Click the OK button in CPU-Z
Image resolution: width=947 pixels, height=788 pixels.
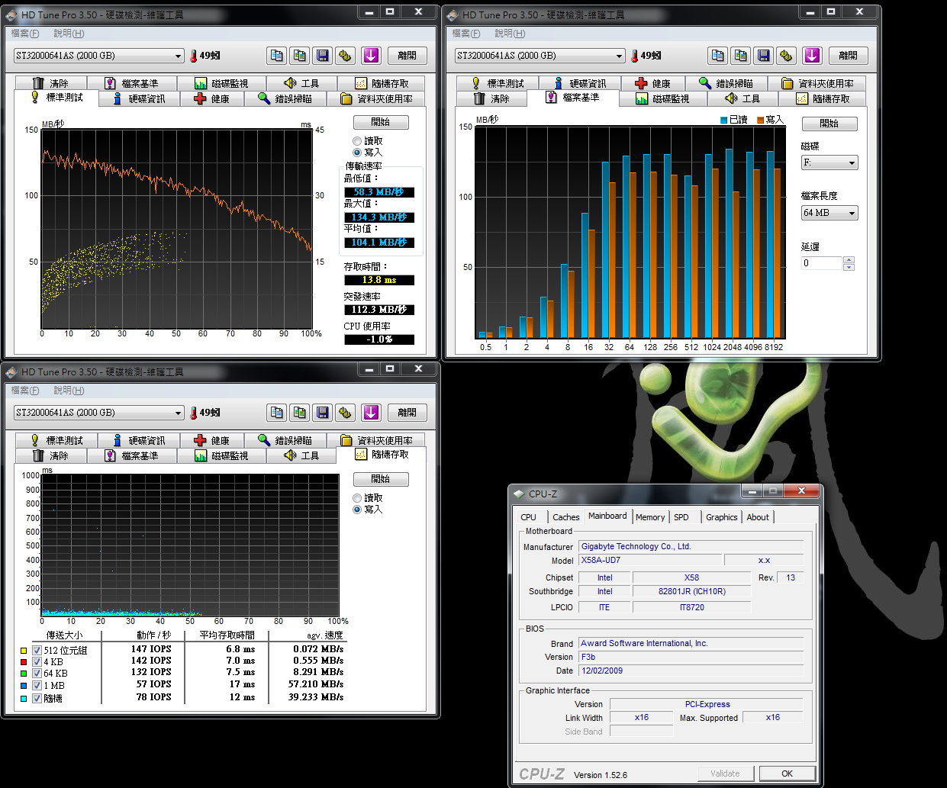pyautogui.click(x=787, y=774)
